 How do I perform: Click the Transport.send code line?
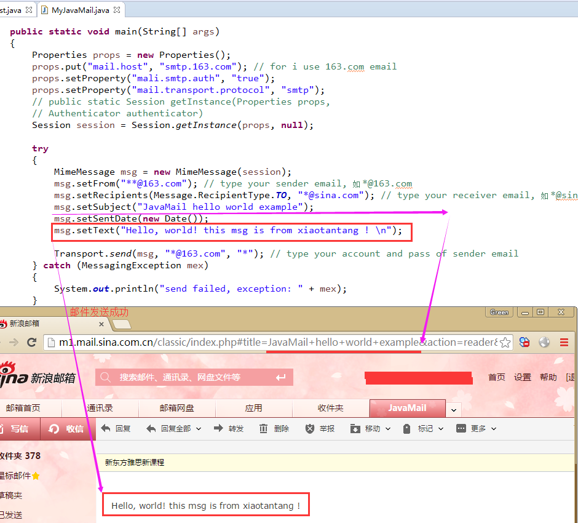286,254
